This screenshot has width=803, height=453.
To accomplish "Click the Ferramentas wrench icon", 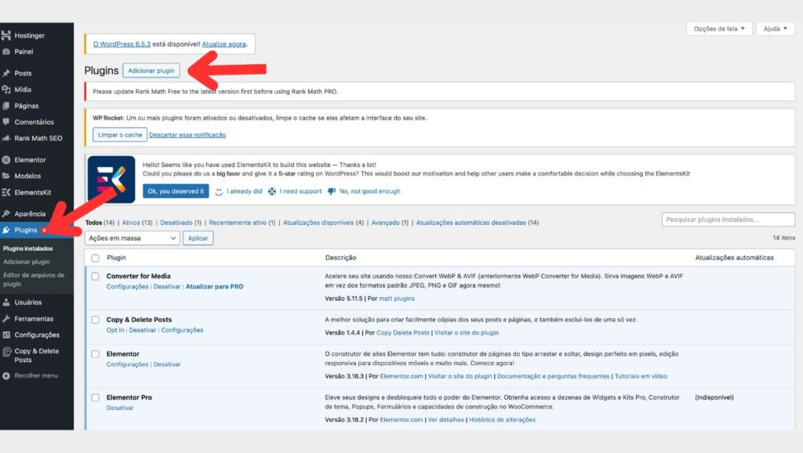I will (x=6, y=319).
